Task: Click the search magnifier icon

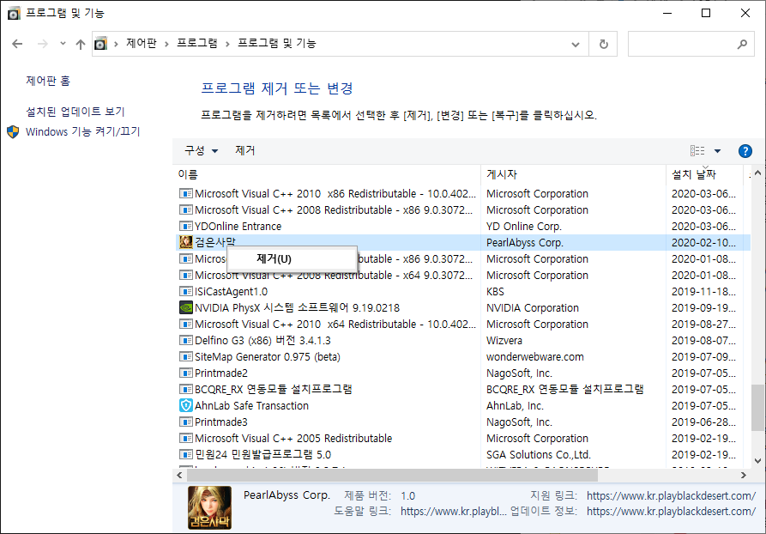Action: tap(743, 44)
